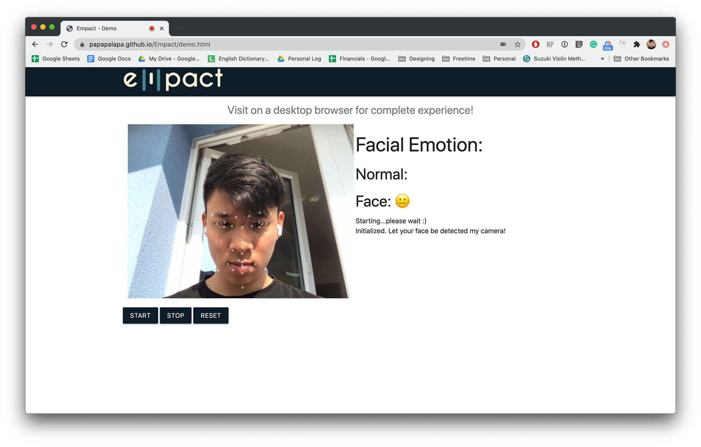The width and height of the screenshot is (701, 447).
Task: Open Suzuki Violin Meth... bookmark
Action: 554,59
